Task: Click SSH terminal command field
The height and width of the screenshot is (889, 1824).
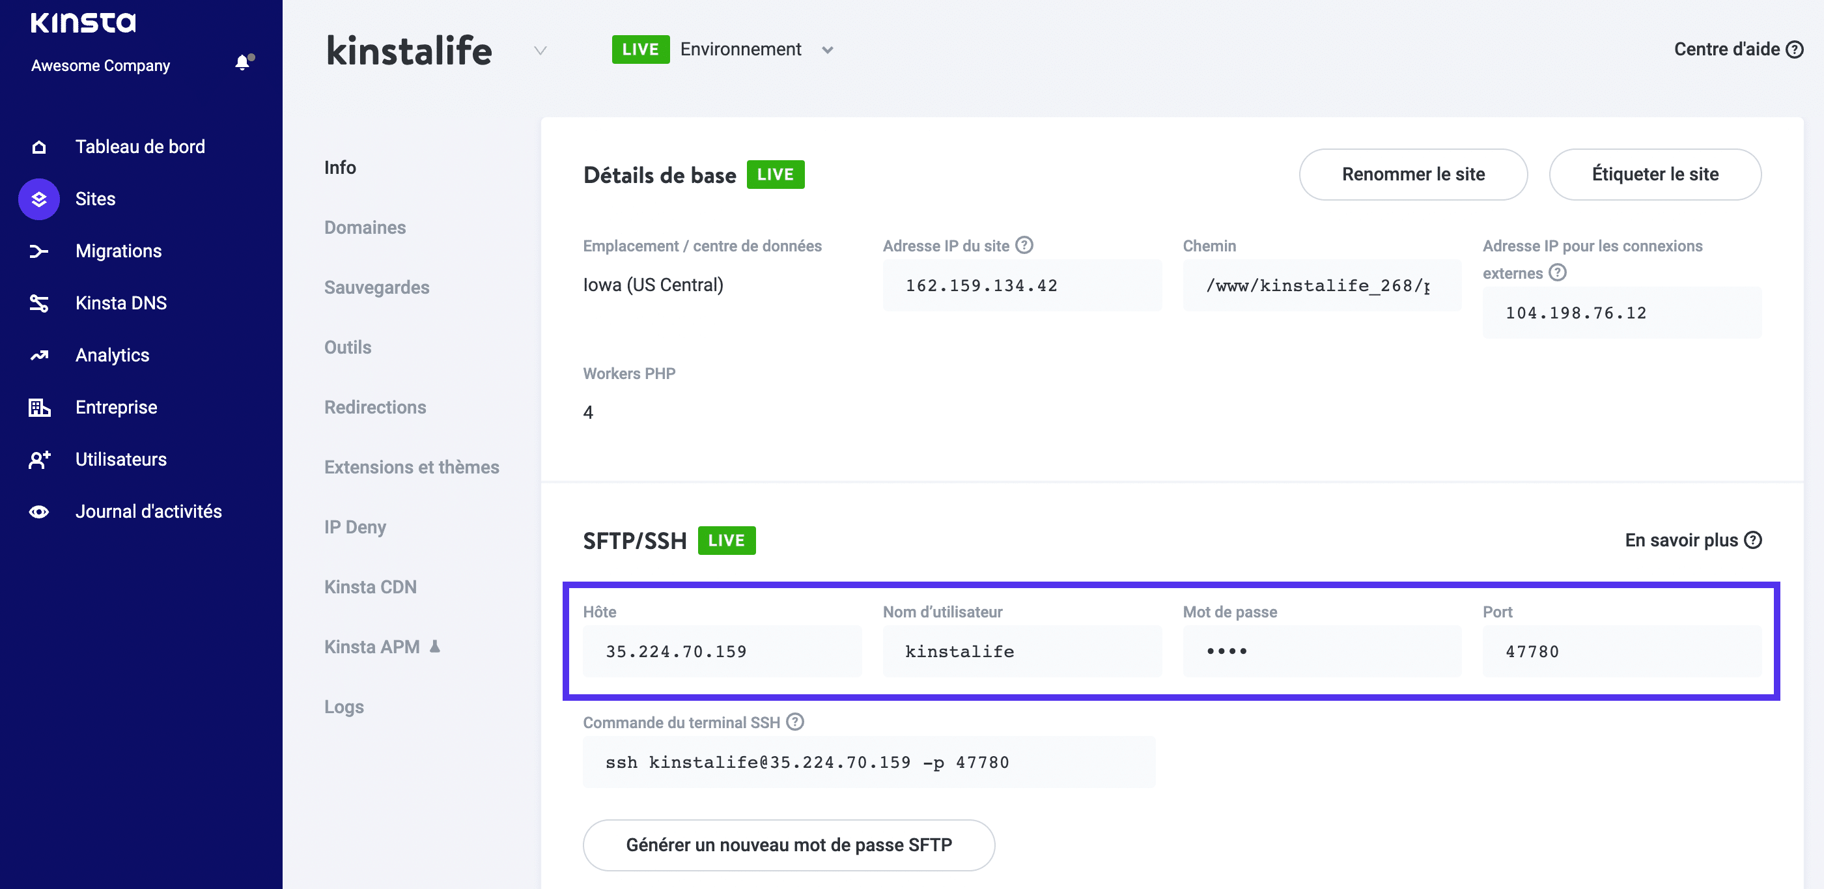Action: [869, 762]
